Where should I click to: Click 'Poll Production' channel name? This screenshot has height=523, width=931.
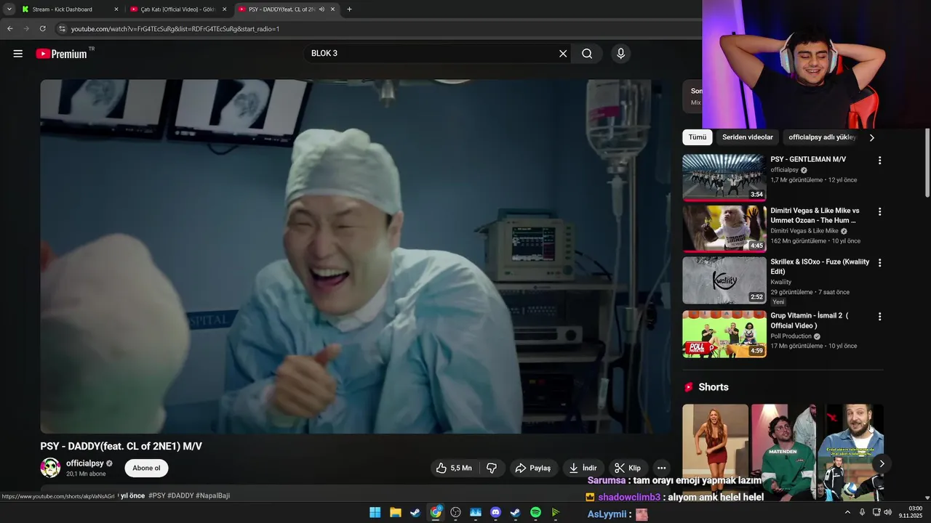tap(791, 336)
